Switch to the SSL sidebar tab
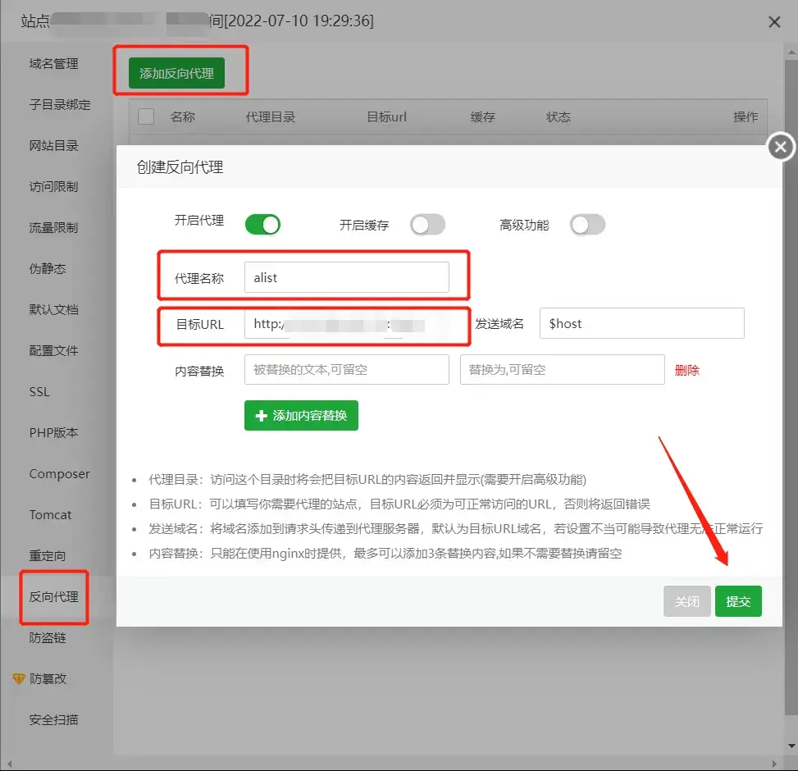 [x=39, y=392]
